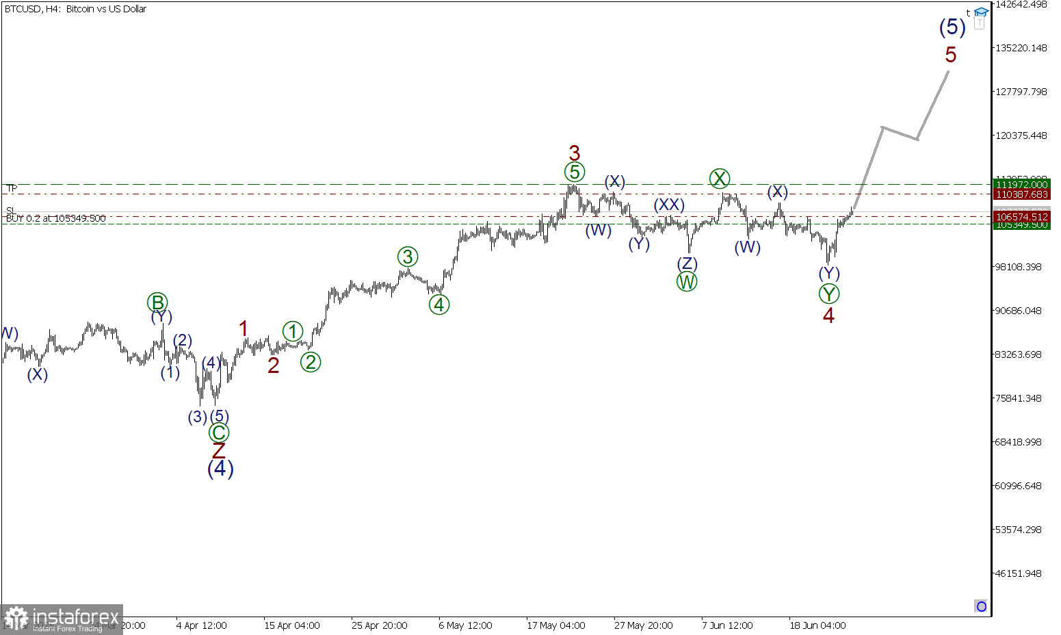Click the circled green B wave marker
This screenshot has height=635, width=1061.
coord(157,302)
